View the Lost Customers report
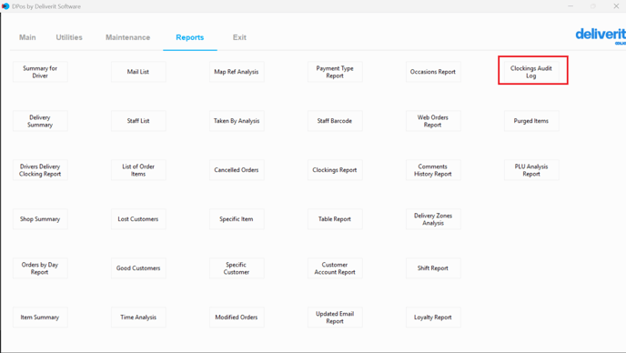 tap(138, 219)
